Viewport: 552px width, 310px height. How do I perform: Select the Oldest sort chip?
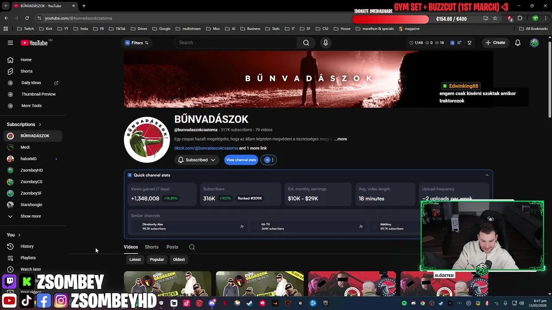tap(179, 260)
